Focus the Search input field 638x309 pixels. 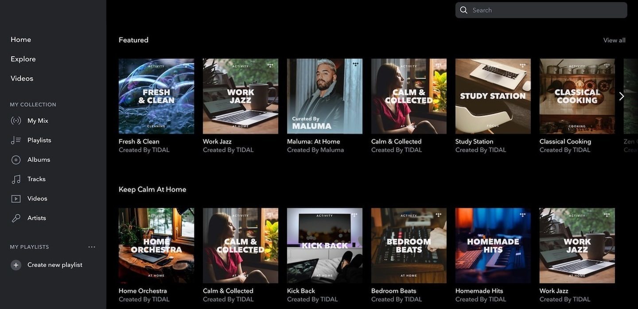pos(547,10)
